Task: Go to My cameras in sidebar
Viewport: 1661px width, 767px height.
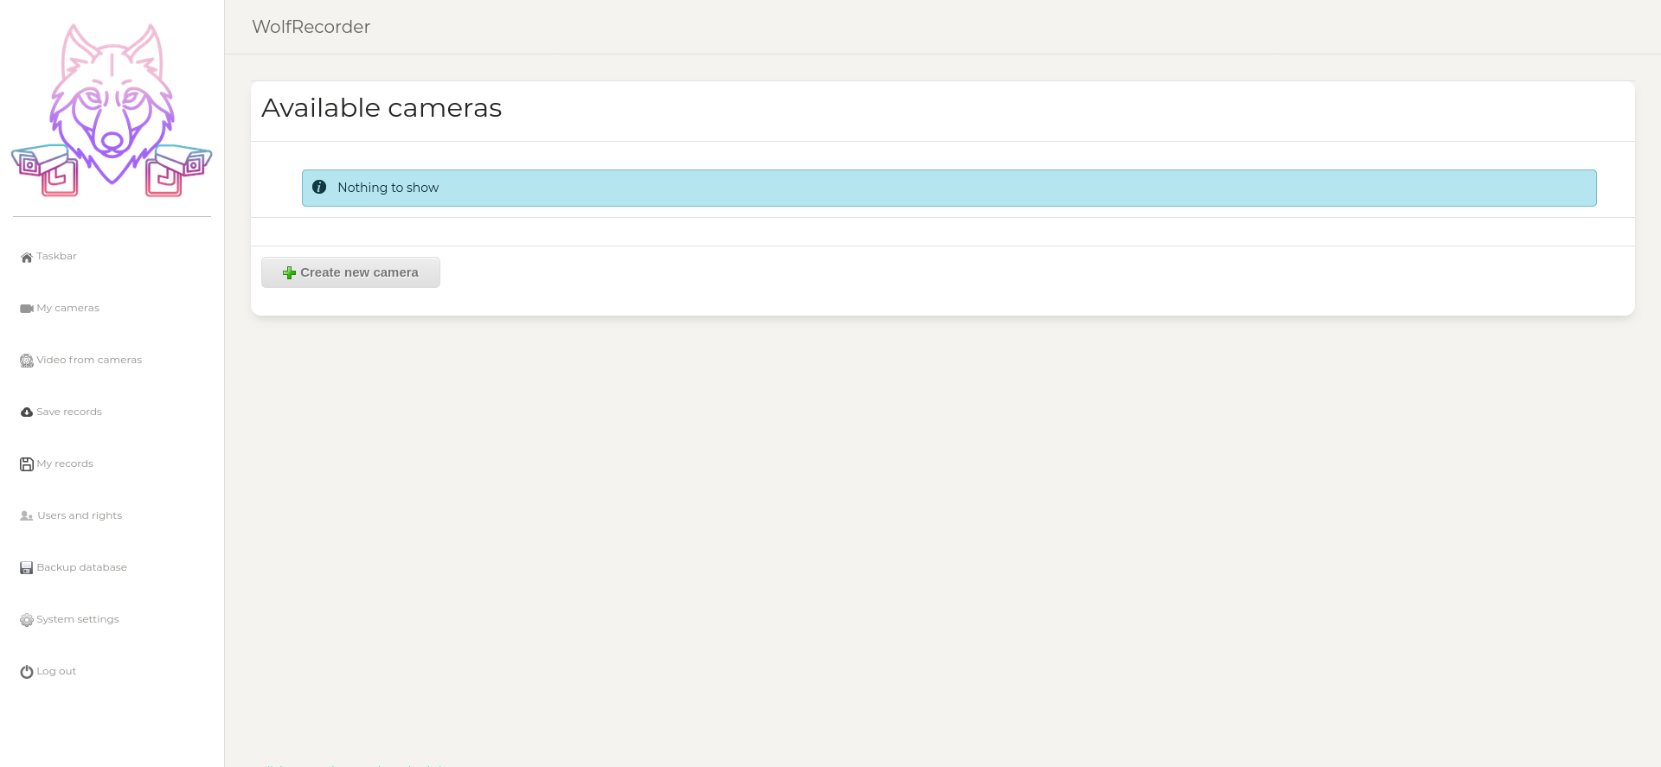Action: (68, 309)
